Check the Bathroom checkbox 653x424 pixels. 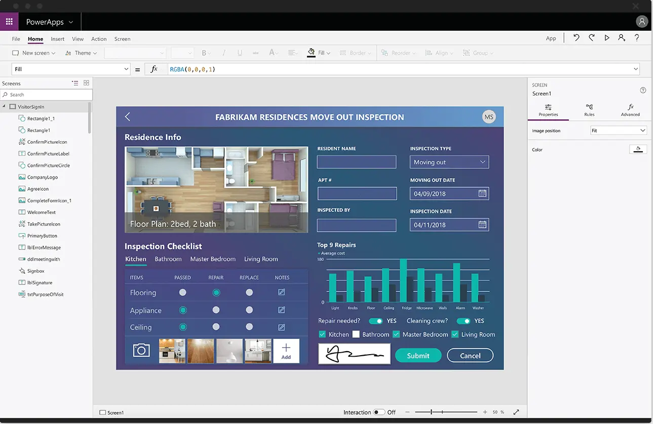coord(356,334)
